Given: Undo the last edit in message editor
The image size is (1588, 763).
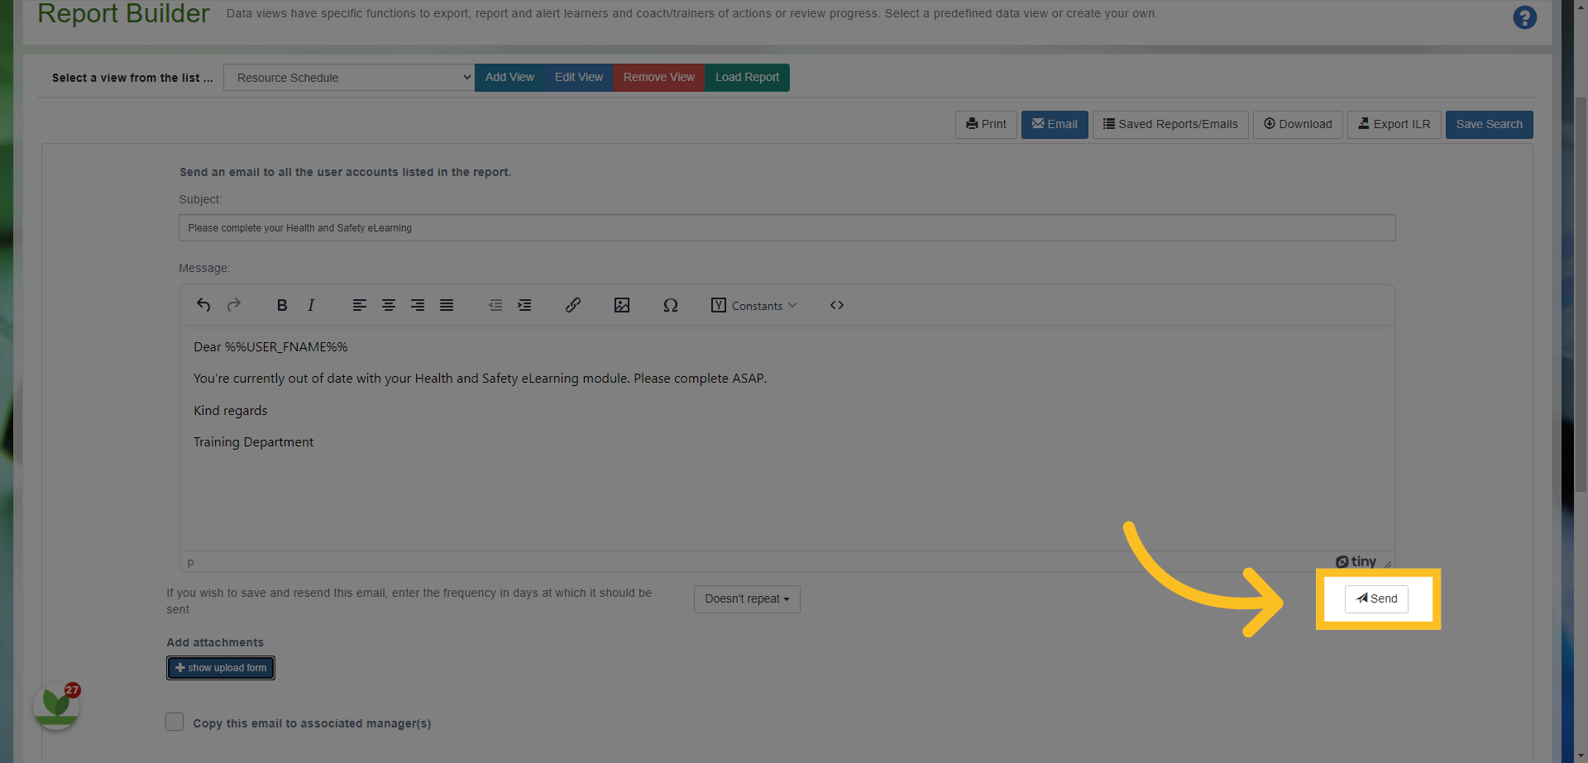Looking at the screenshot, I should [203, 305].
